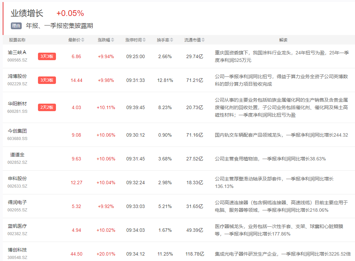This screenshot has width=355, height=261.
Task: Click +10.11% change for 华阳新材
Action: point(106,108)
